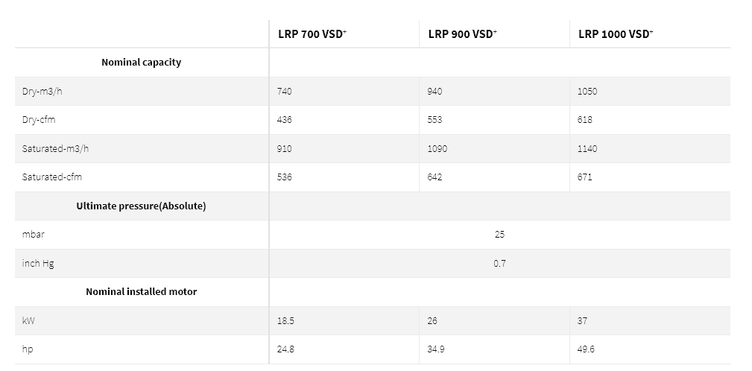Select the hp row label
Viewport: 752px width, 371px height.
(x=28, y=349)
